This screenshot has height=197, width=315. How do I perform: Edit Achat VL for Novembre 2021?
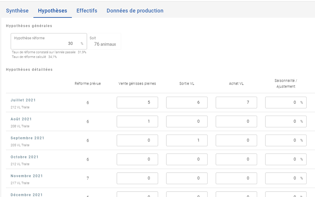click(x=236, y=178)
